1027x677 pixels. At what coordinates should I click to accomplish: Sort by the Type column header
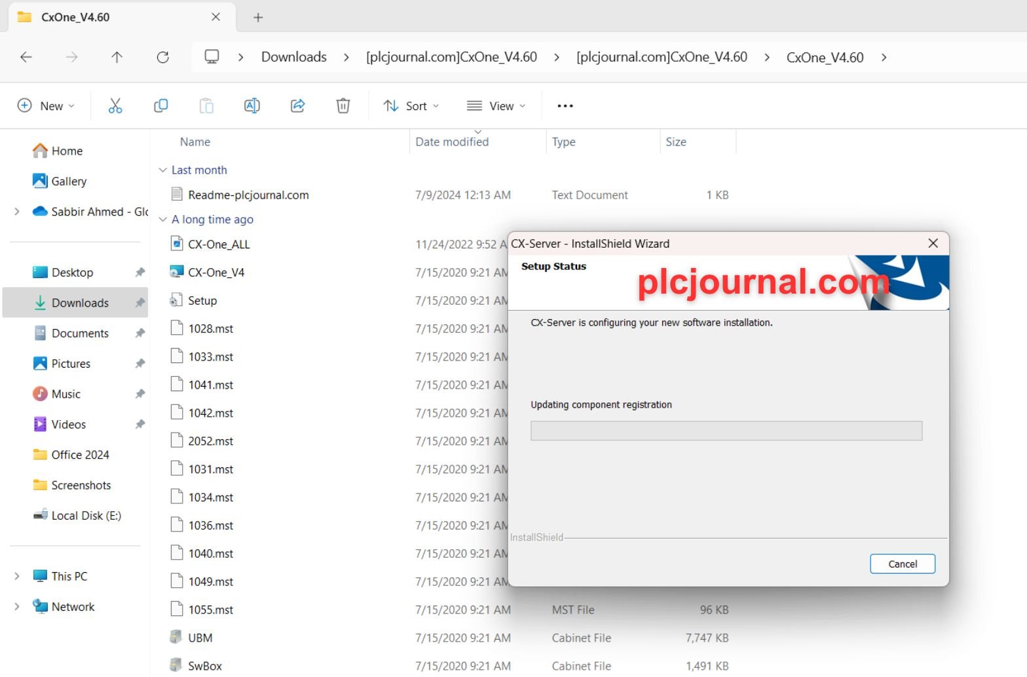(563, 142)
